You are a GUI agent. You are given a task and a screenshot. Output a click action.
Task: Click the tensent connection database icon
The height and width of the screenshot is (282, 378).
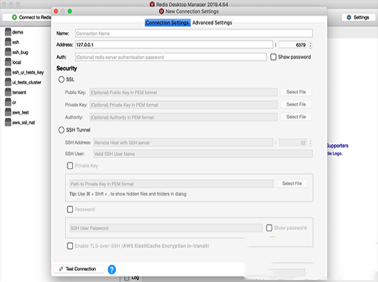click(x=7, y=92)
